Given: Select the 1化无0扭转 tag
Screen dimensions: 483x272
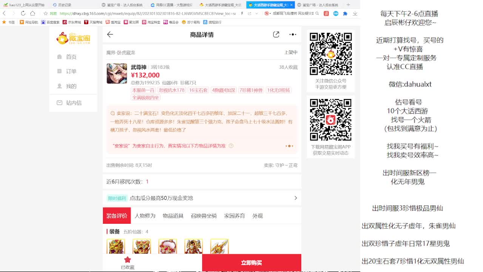Looking at the screenshot, I should (278, 90).
